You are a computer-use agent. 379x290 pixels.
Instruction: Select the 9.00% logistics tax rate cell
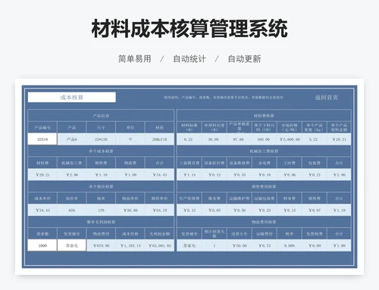290,245
